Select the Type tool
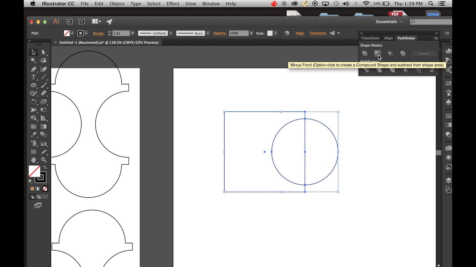The width and height of the screenshot is (476, 267). (x=33, y=77)
